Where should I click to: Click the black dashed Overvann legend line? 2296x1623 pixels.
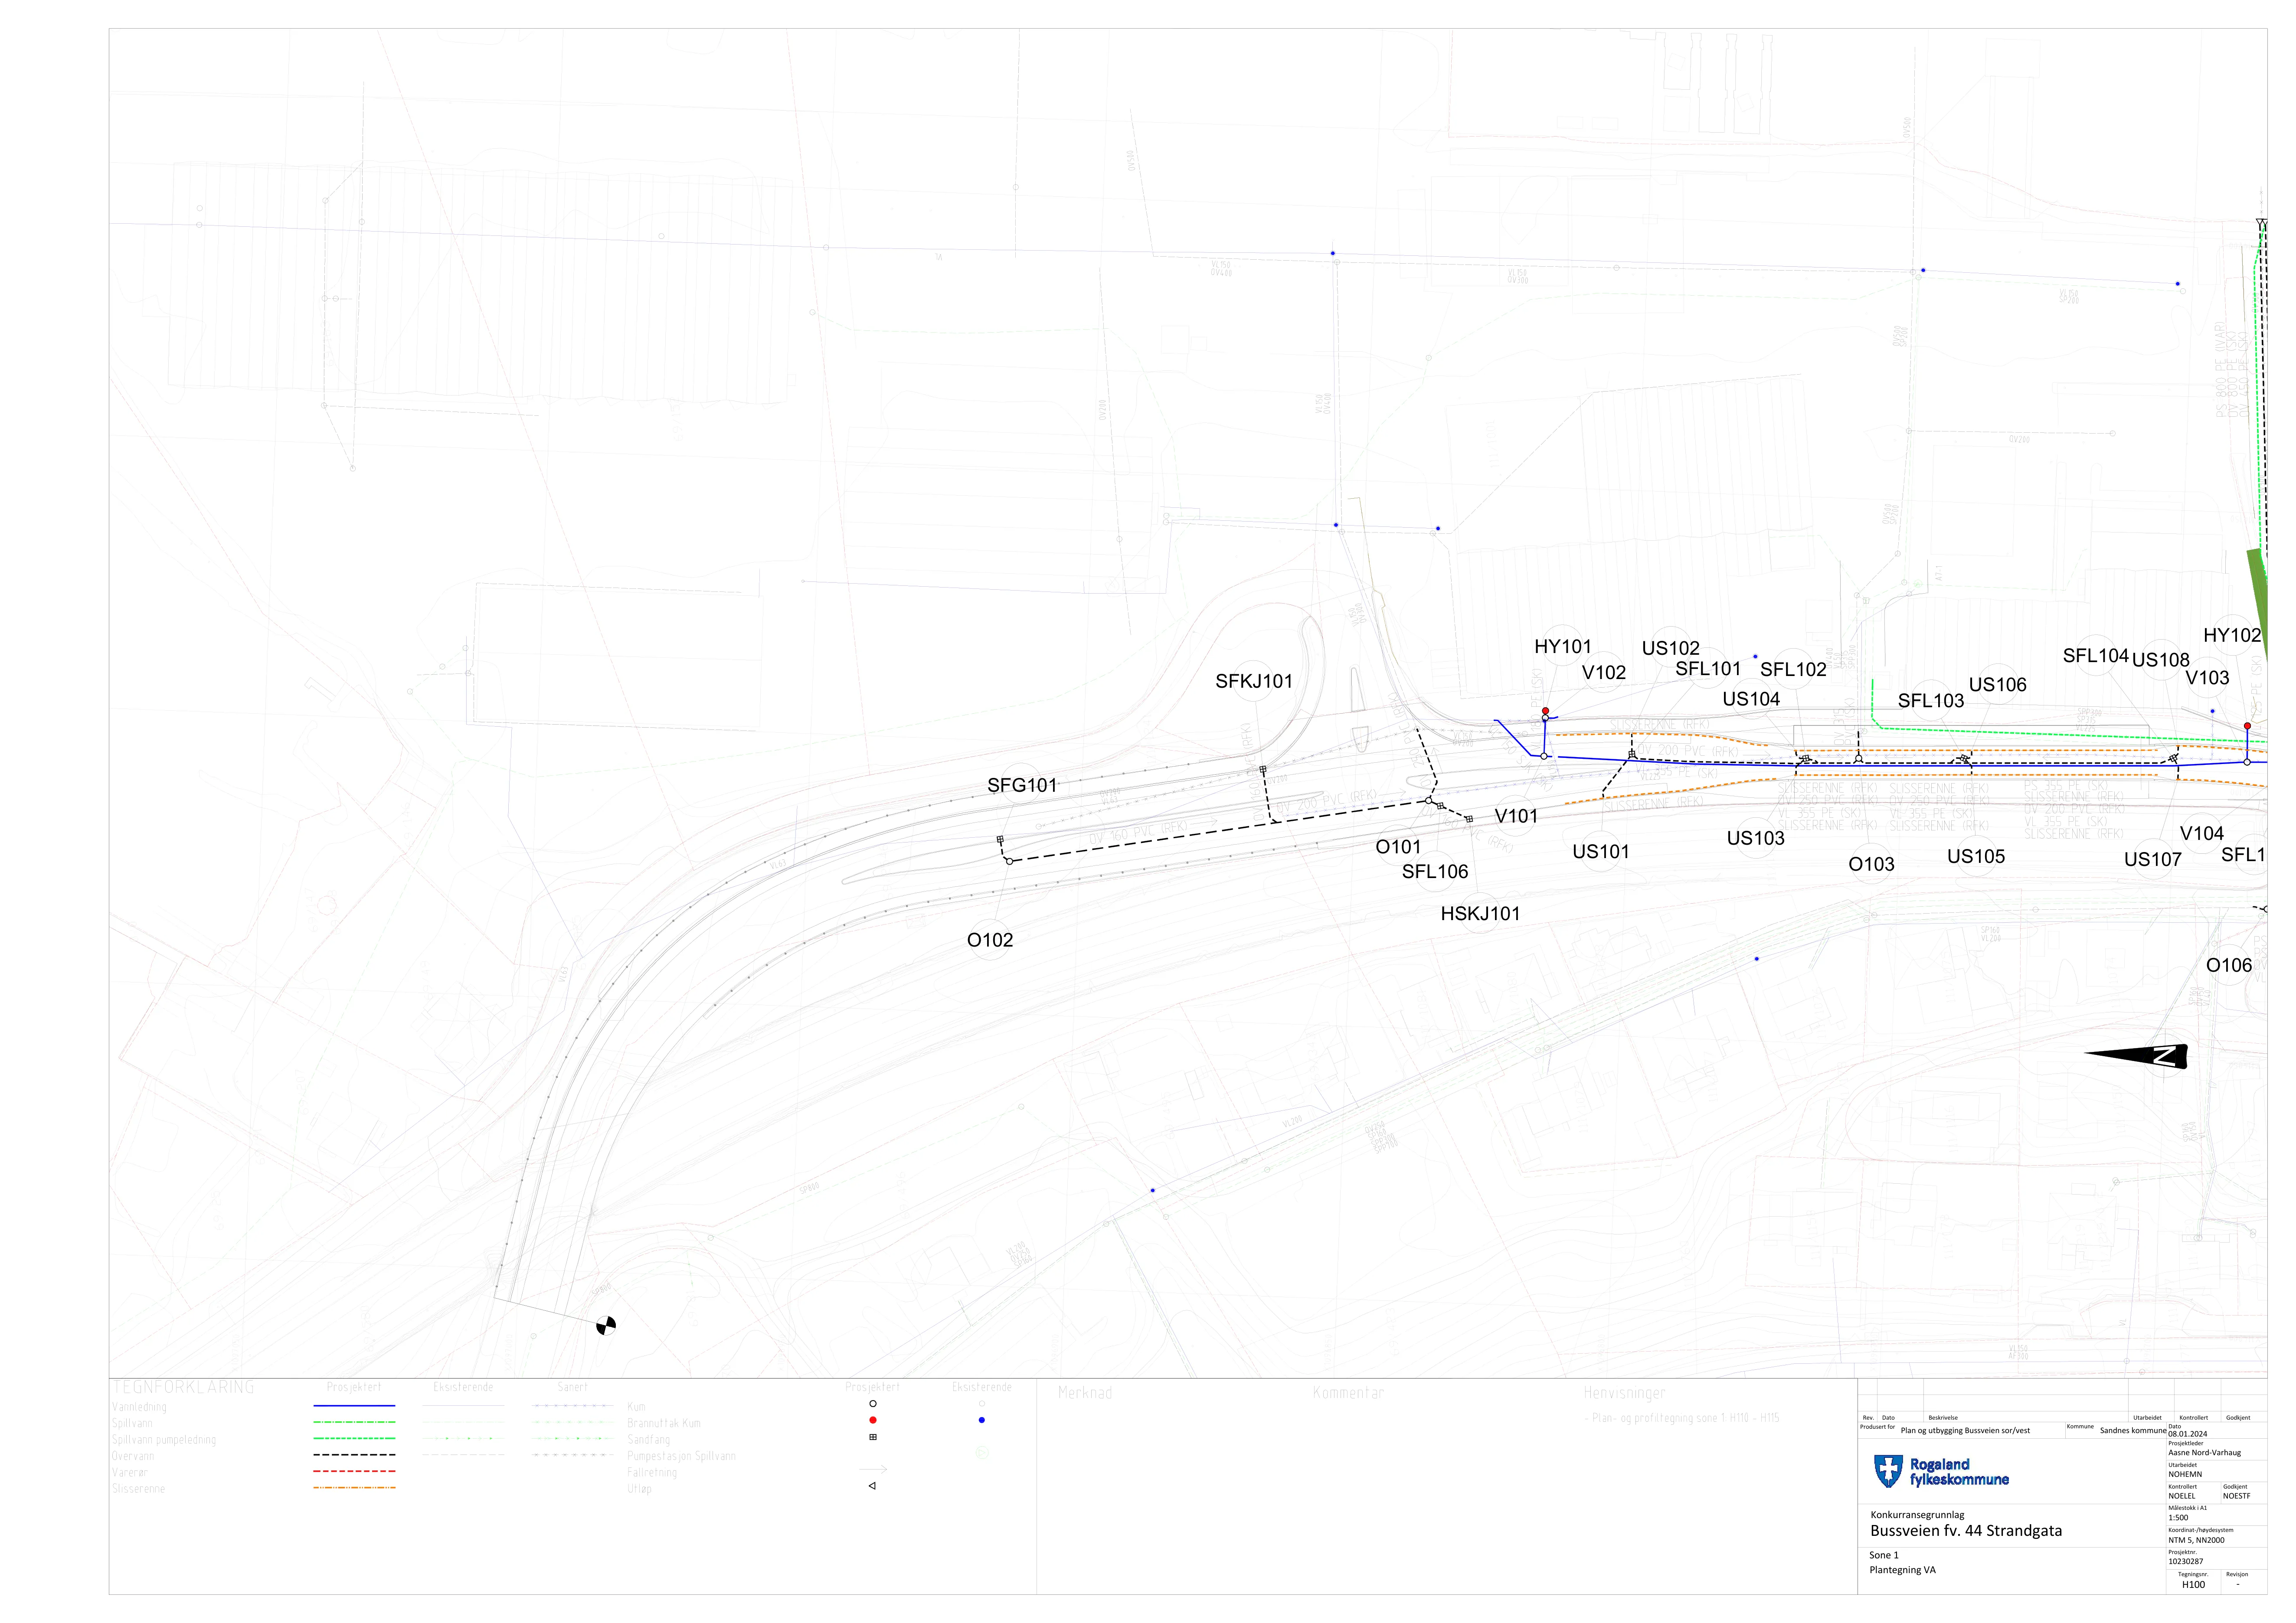tap(354, 1455)
